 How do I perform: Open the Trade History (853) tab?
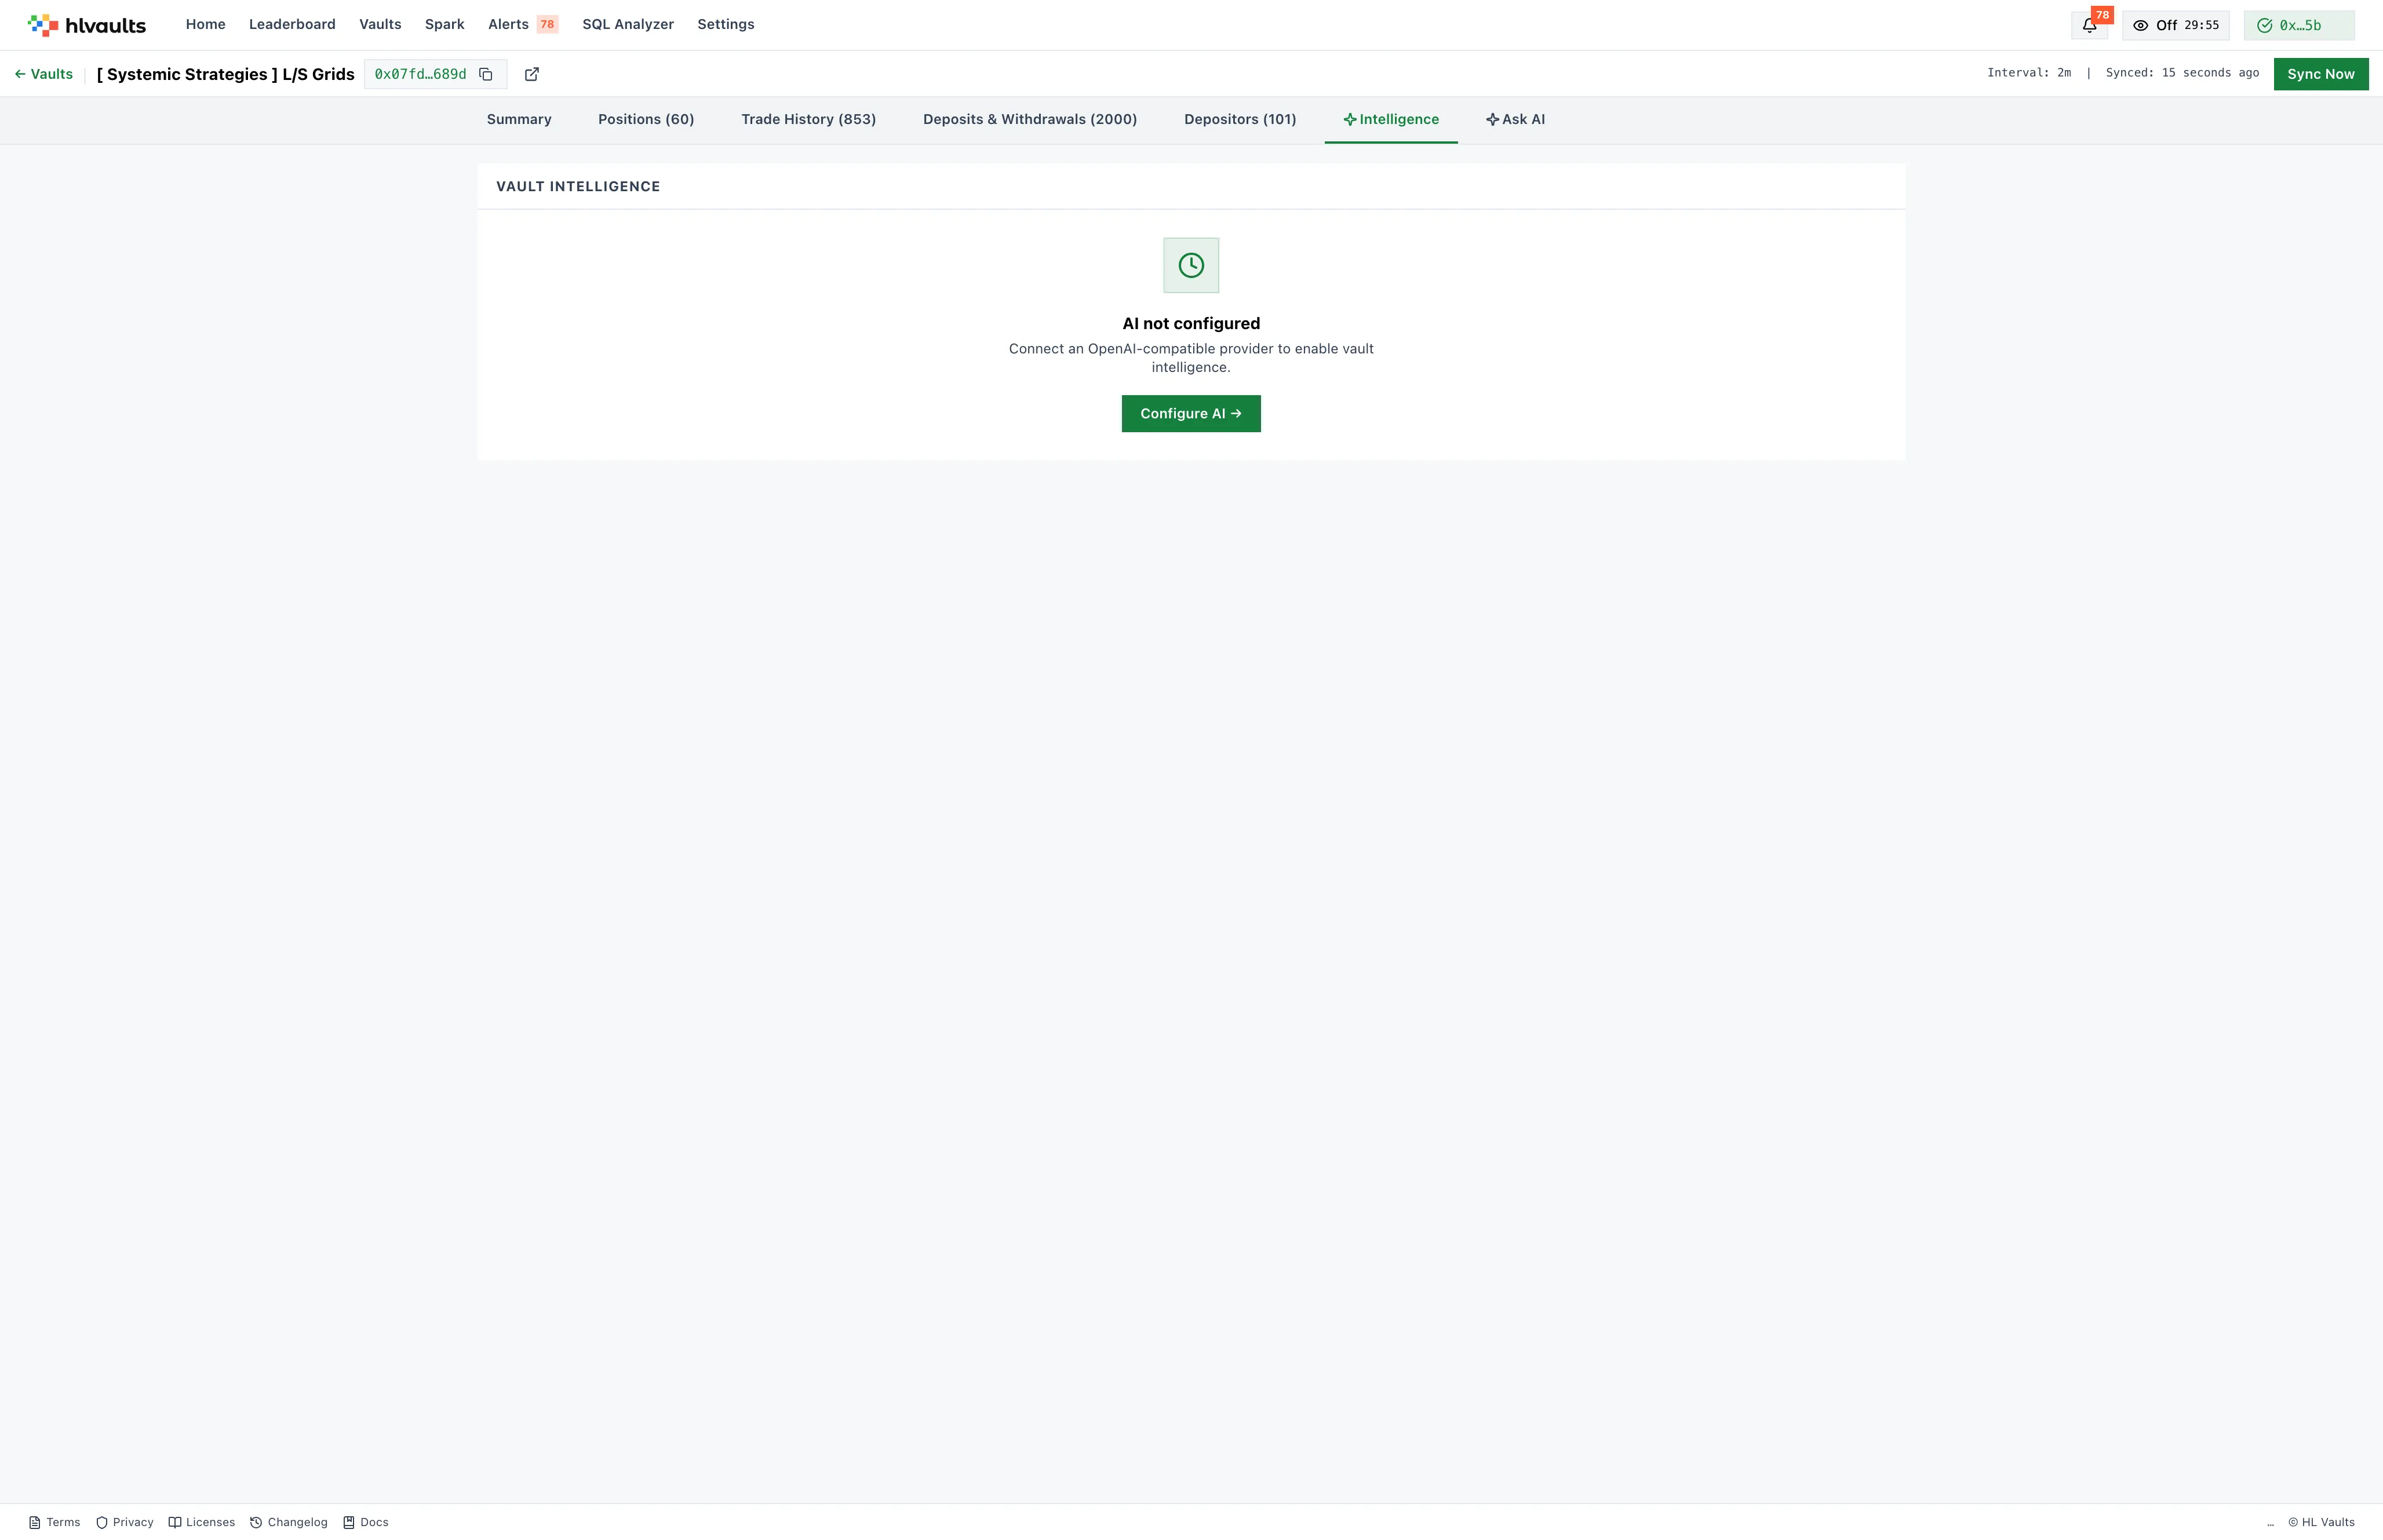(808, 120)
